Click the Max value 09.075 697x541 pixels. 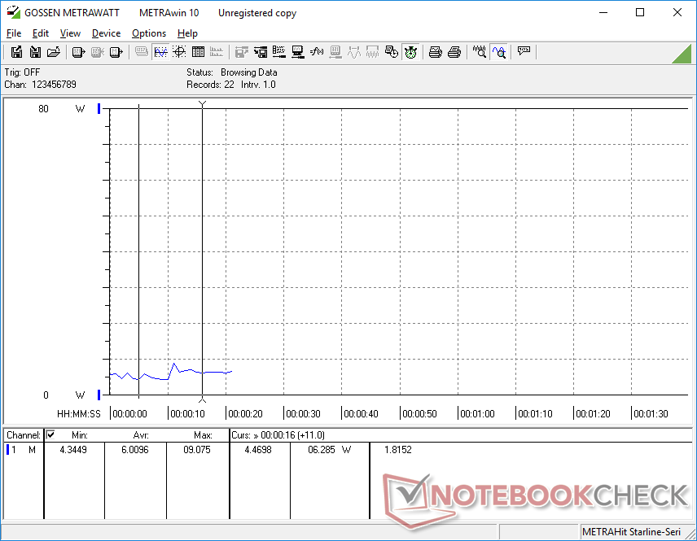(197, 450)
